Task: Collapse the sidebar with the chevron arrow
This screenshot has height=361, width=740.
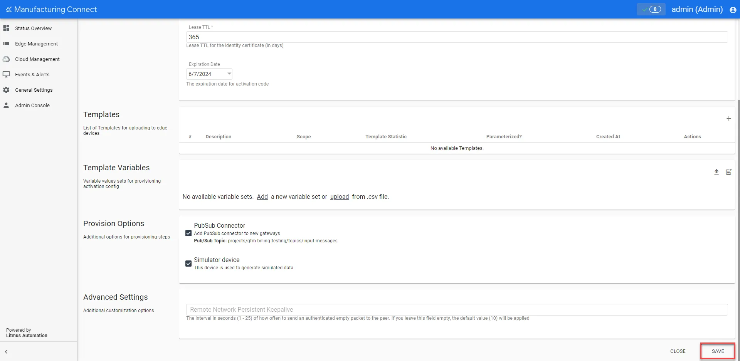Action: click(6, 352)
